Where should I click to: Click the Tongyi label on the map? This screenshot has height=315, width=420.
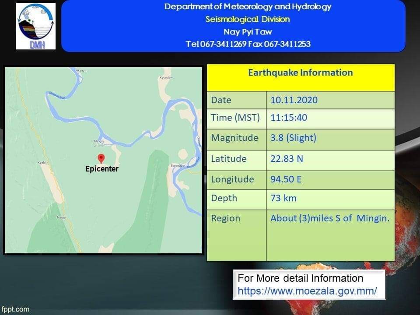click(x=61, y=217)
